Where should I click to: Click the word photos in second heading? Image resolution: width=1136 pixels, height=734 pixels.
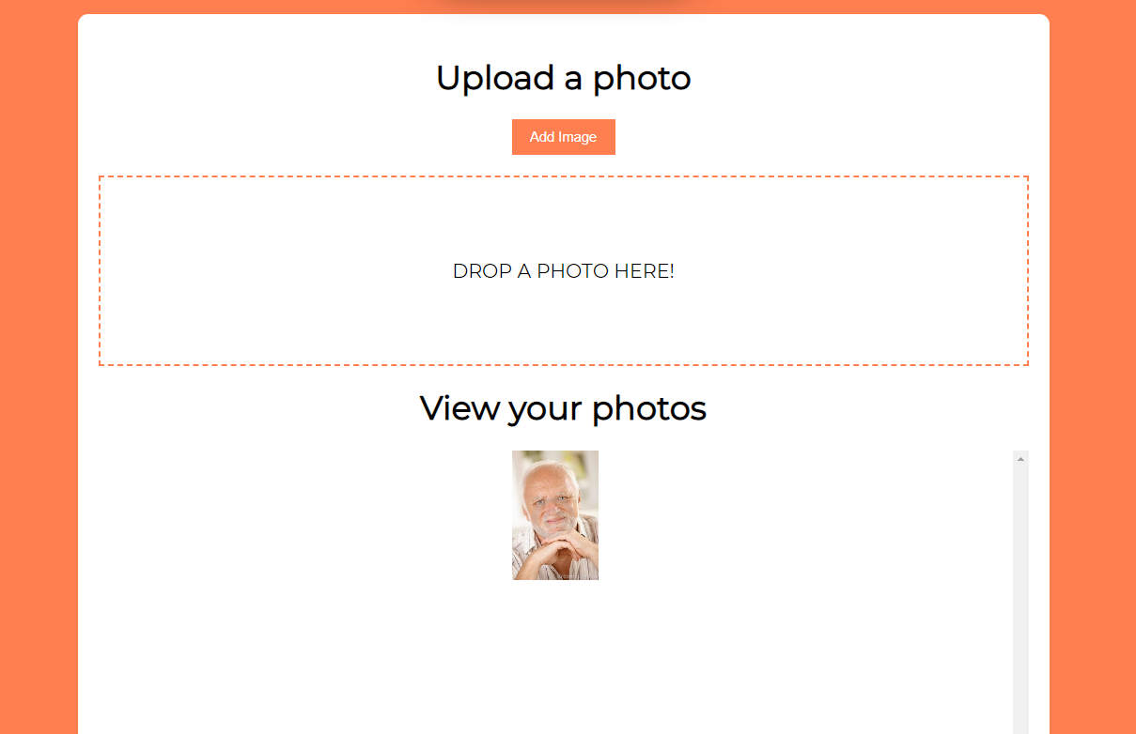pos(649,409)
